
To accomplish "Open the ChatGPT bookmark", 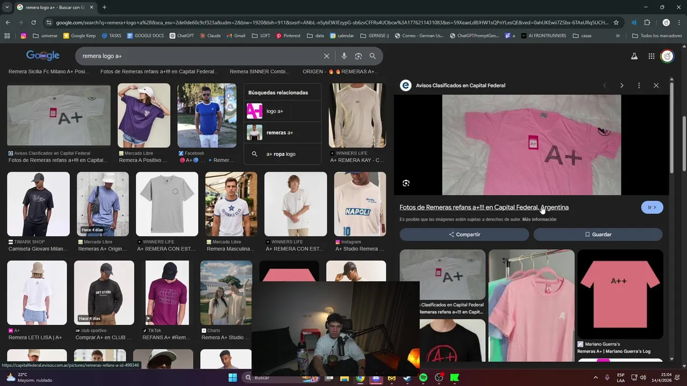I will [182, 36].
